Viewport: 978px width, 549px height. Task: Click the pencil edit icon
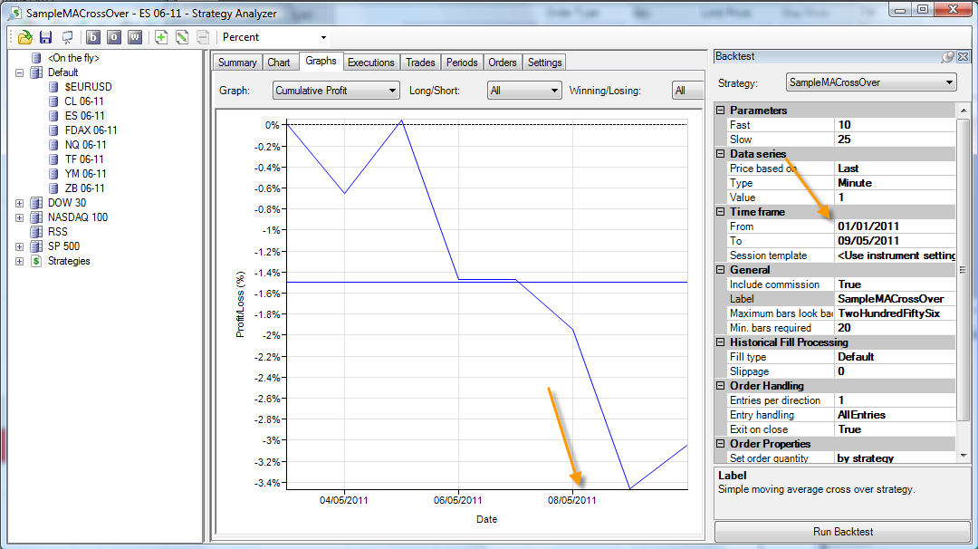coord(182,37)
